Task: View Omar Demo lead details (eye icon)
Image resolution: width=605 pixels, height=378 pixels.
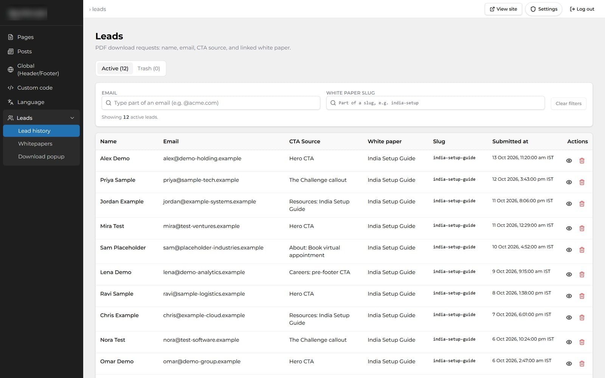Action: [x=569, y=364]
